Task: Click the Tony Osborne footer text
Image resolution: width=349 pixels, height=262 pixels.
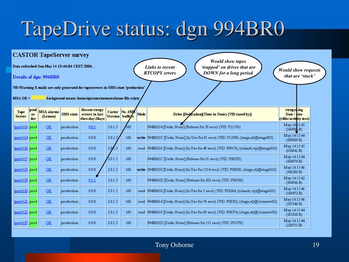Action: tap(174, 245)
